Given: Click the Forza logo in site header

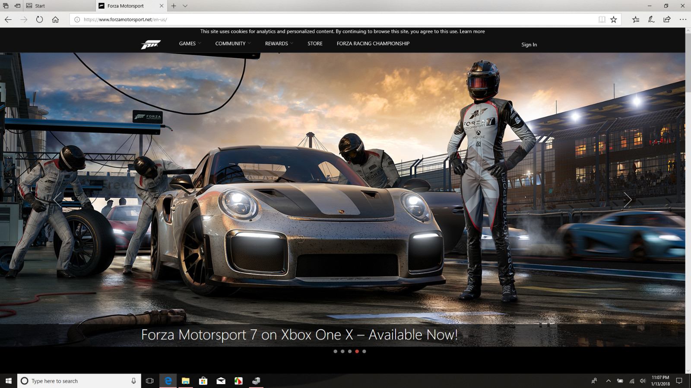Looking at the screenshot, I should (151, 44).
